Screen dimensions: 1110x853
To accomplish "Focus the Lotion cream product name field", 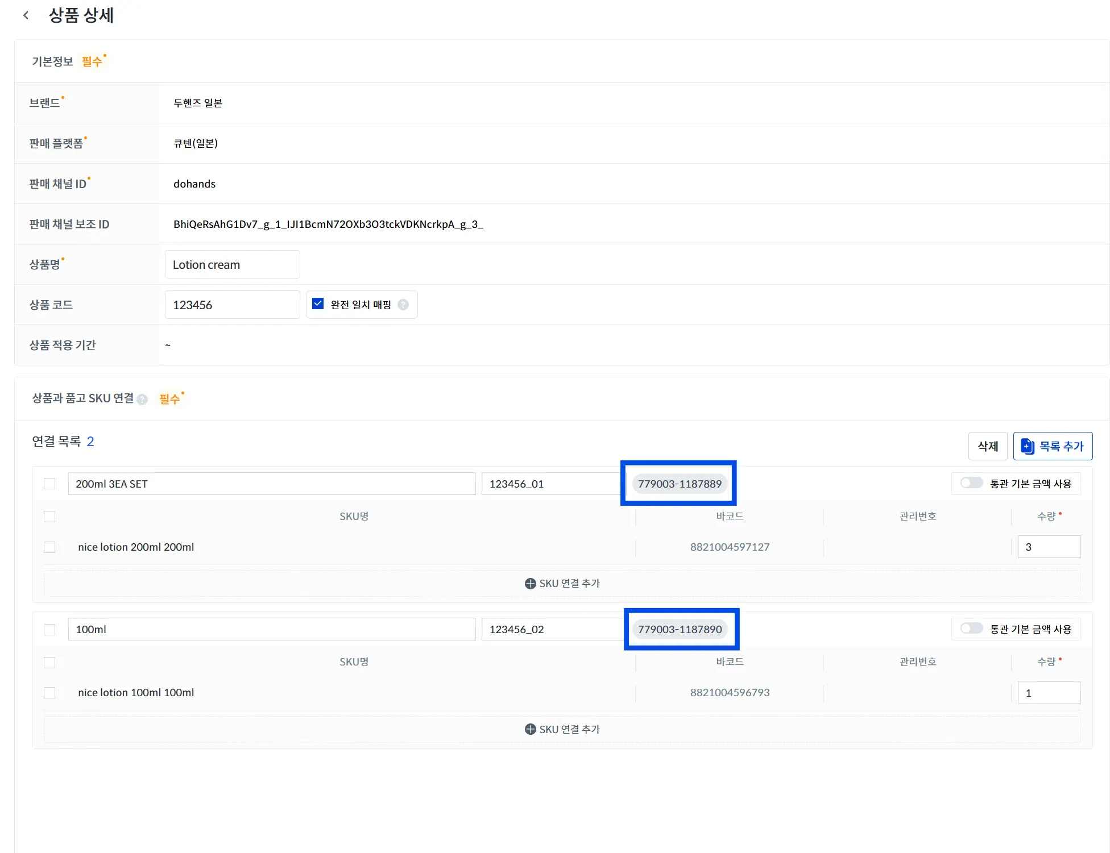I will pyautogui.click(x=232, y=265).
